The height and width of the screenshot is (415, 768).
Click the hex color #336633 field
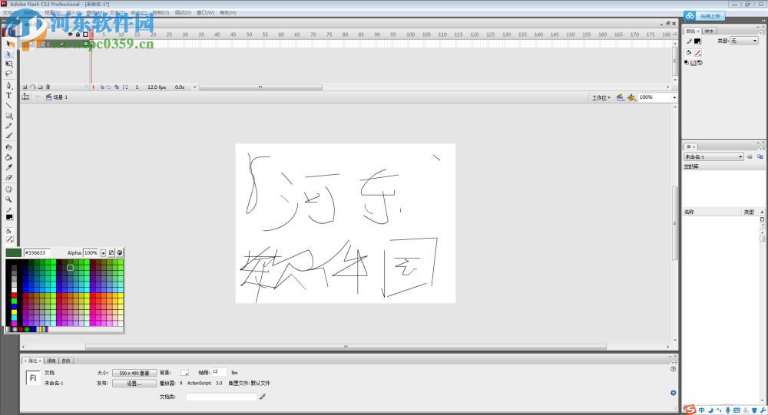click(x=36, y=253)
